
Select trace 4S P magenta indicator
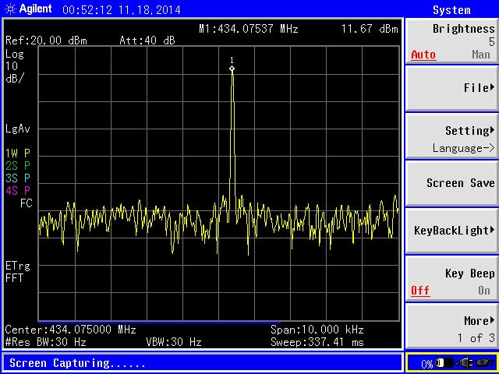(x=17, y=190)
